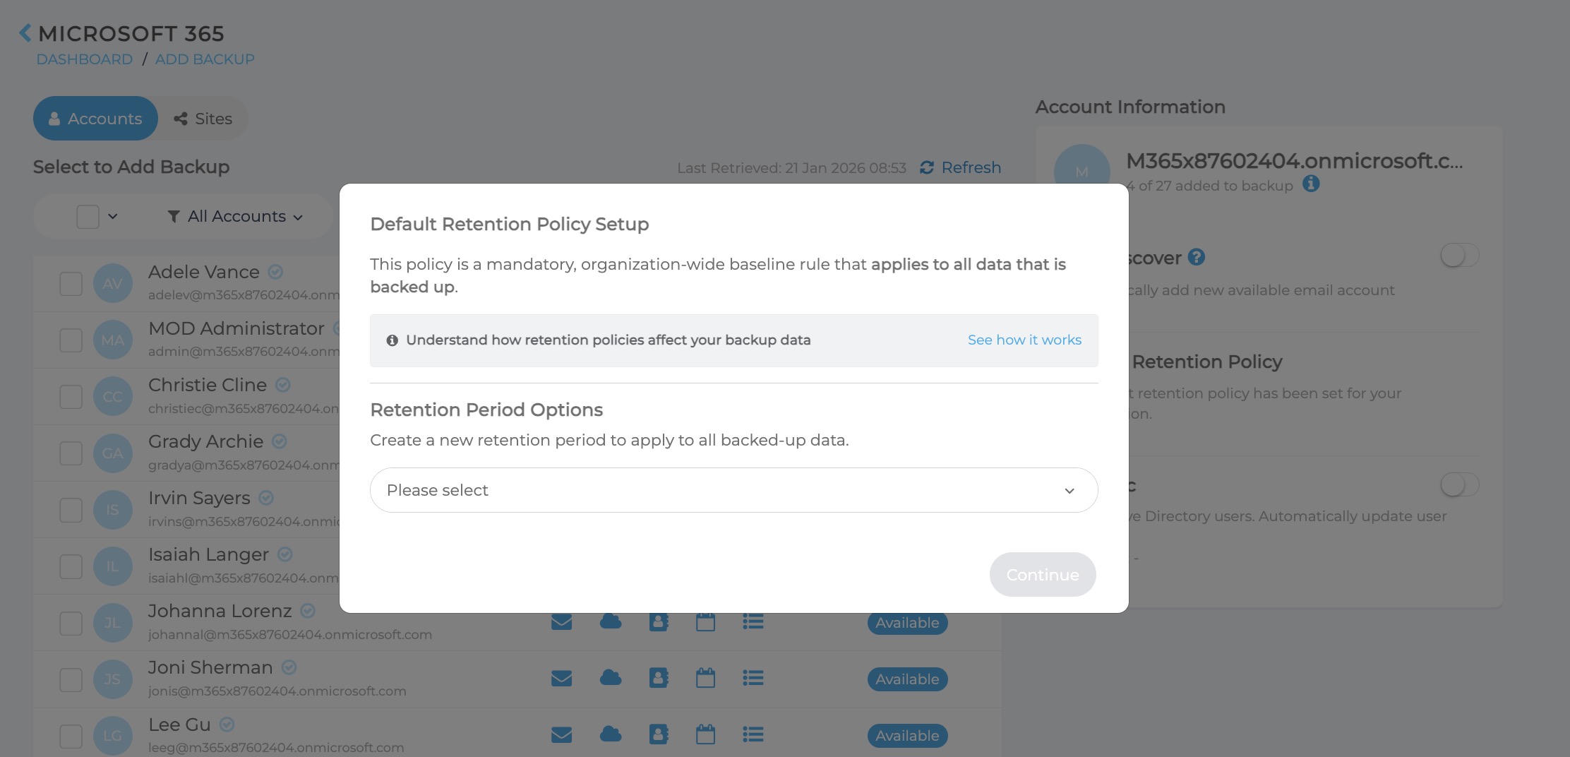Click the calendar icon for Johanna Lorenz
1570x757 pixels.
705,621
